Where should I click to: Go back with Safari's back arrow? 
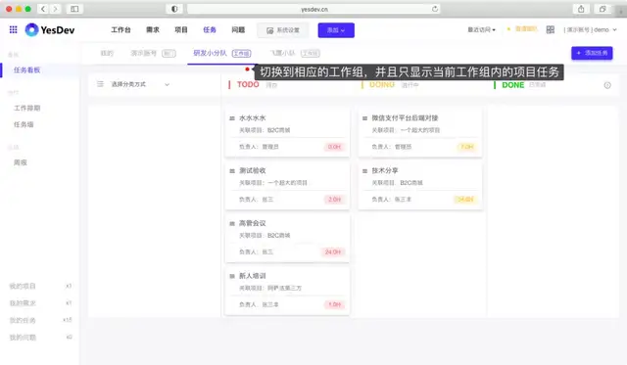tap(43, 9)
